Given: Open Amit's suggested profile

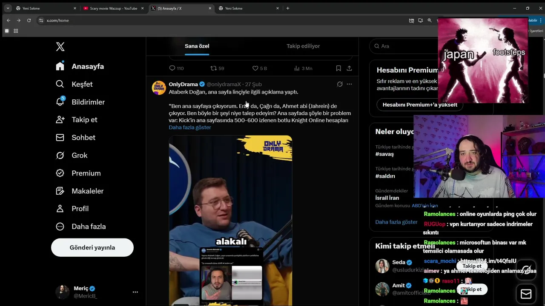Looking at the screenshot, I should (x=399, y=285).
